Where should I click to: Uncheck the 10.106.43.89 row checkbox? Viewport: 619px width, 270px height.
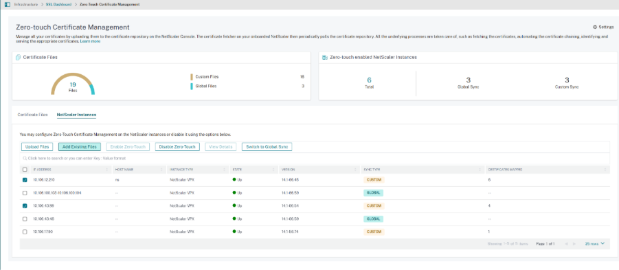pyautogui.click(x=25, y=206)
